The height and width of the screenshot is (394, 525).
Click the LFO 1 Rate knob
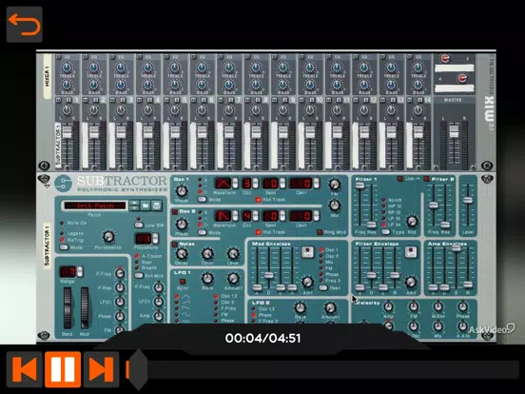coord(207,279)
